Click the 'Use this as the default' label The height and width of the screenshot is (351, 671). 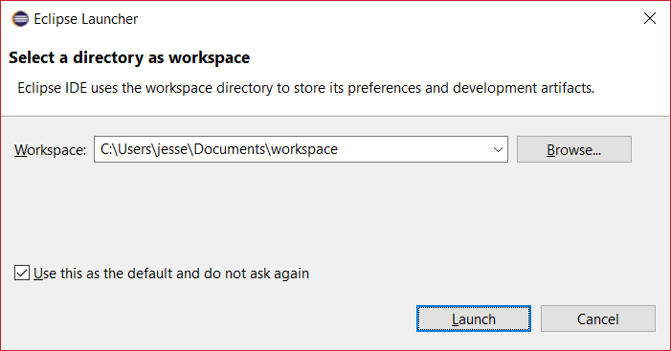coord(171,274)
